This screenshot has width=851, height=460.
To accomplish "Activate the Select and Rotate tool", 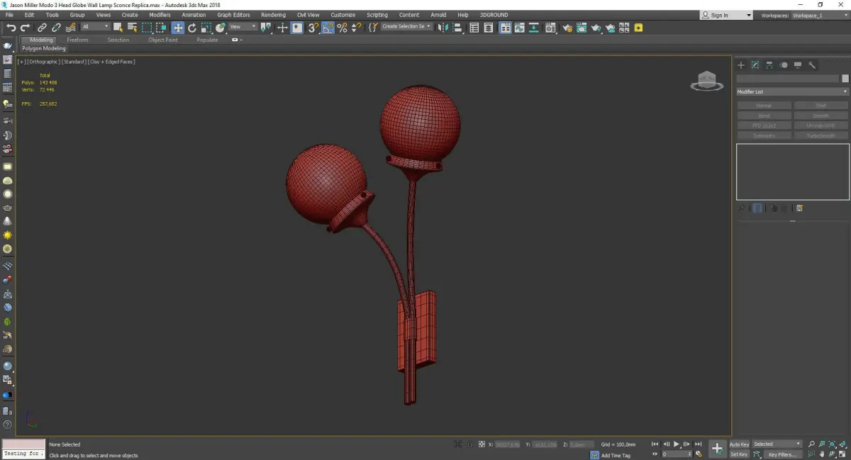I will click(191, 28).
